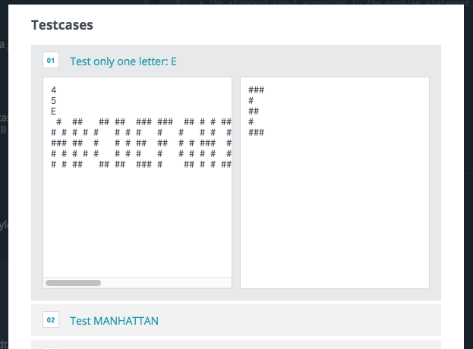The height and width of the screenshot is (349, 473).
Task: Click the first ASCII art row in the input
Action: pos(141,121)
